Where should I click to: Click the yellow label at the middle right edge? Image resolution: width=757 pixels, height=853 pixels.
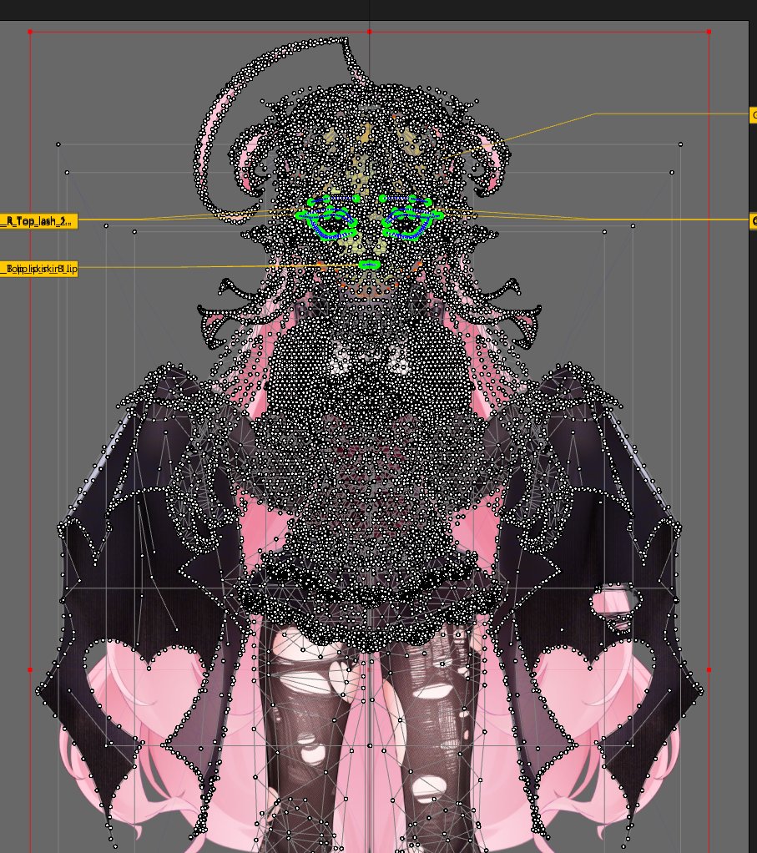tap(752, 219)
